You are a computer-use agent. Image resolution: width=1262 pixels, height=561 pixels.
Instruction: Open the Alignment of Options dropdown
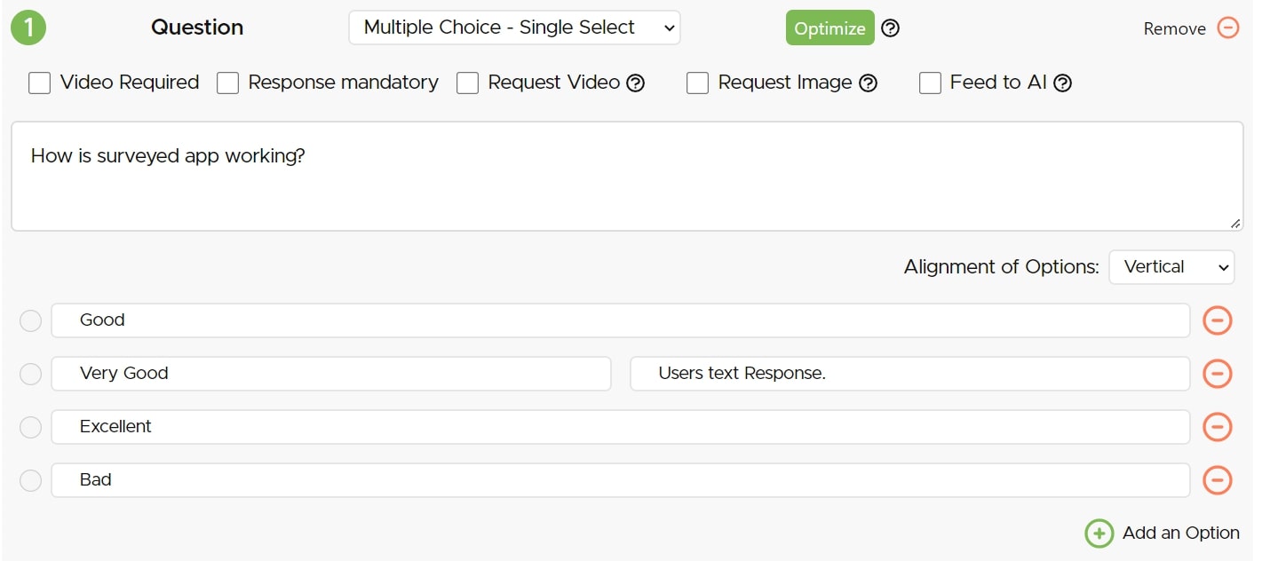[1171, 267]
